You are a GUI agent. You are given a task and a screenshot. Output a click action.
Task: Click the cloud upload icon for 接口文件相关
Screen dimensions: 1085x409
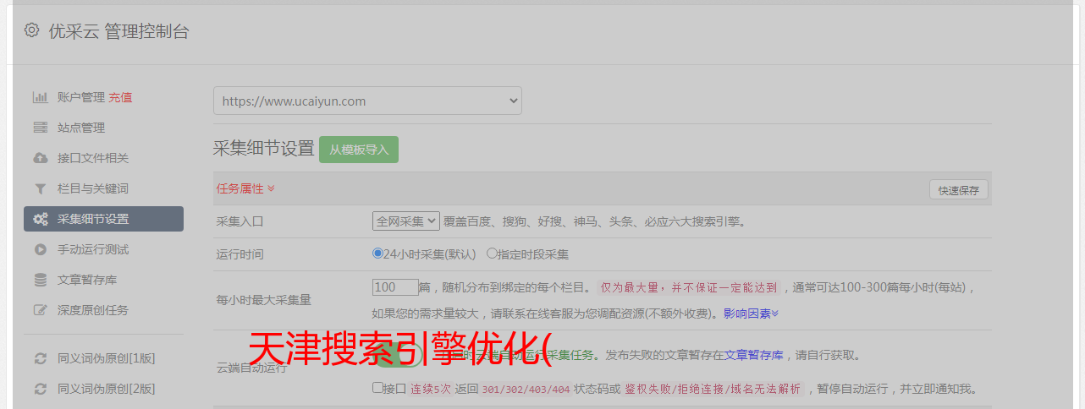tap(40, 158)
